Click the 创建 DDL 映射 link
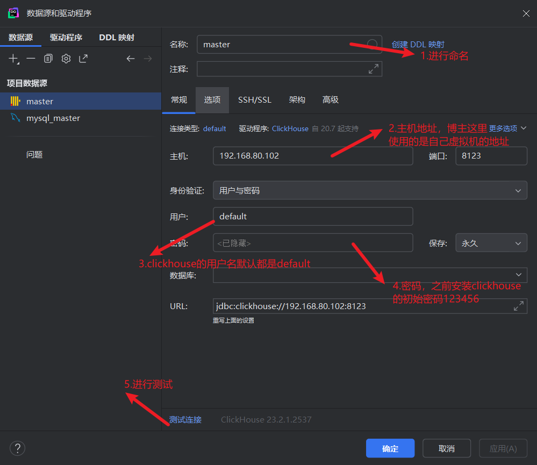The image size is (537, 465). [418, 44]
